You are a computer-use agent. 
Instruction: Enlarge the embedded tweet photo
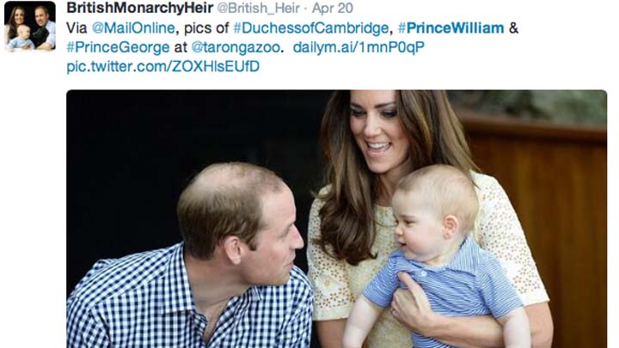pos(336,219)
